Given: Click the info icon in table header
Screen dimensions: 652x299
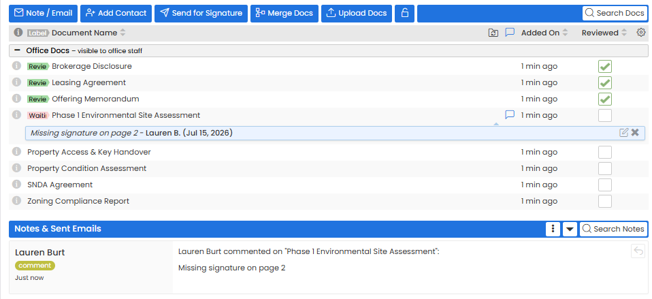Looking at the screenshot, I should click(18, 33).
